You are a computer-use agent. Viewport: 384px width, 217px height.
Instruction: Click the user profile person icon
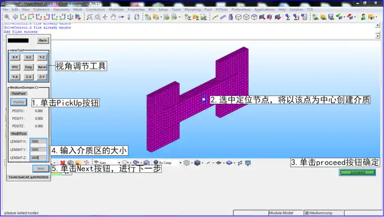tap(363, 17)
